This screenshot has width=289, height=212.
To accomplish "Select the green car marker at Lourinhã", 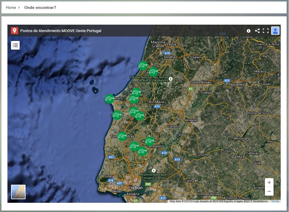I will coord(117,115).
